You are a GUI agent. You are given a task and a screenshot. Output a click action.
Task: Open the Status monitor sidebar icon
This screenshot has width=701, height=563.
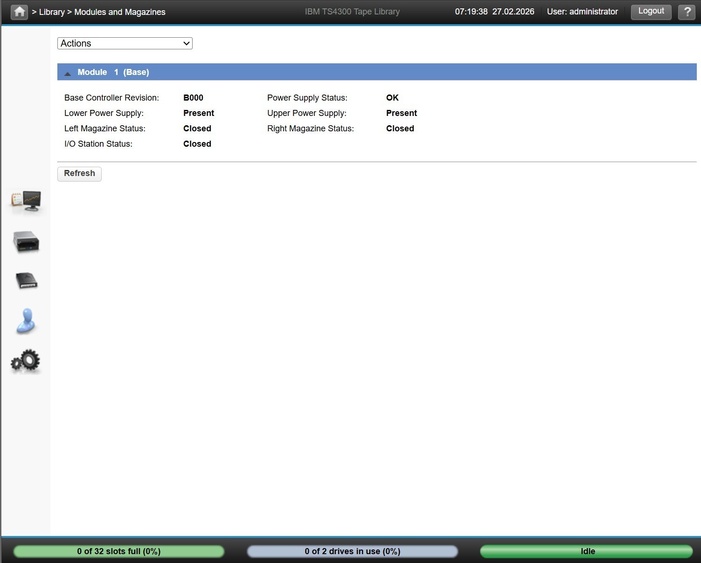pyautogui.click(x=26, y=201)
